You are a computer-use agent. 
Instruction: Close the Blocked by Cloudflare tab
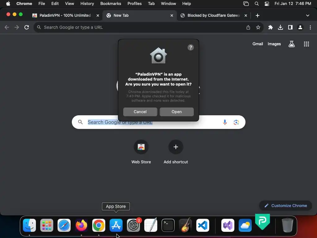pyautogui.click(x=245, y=15)
